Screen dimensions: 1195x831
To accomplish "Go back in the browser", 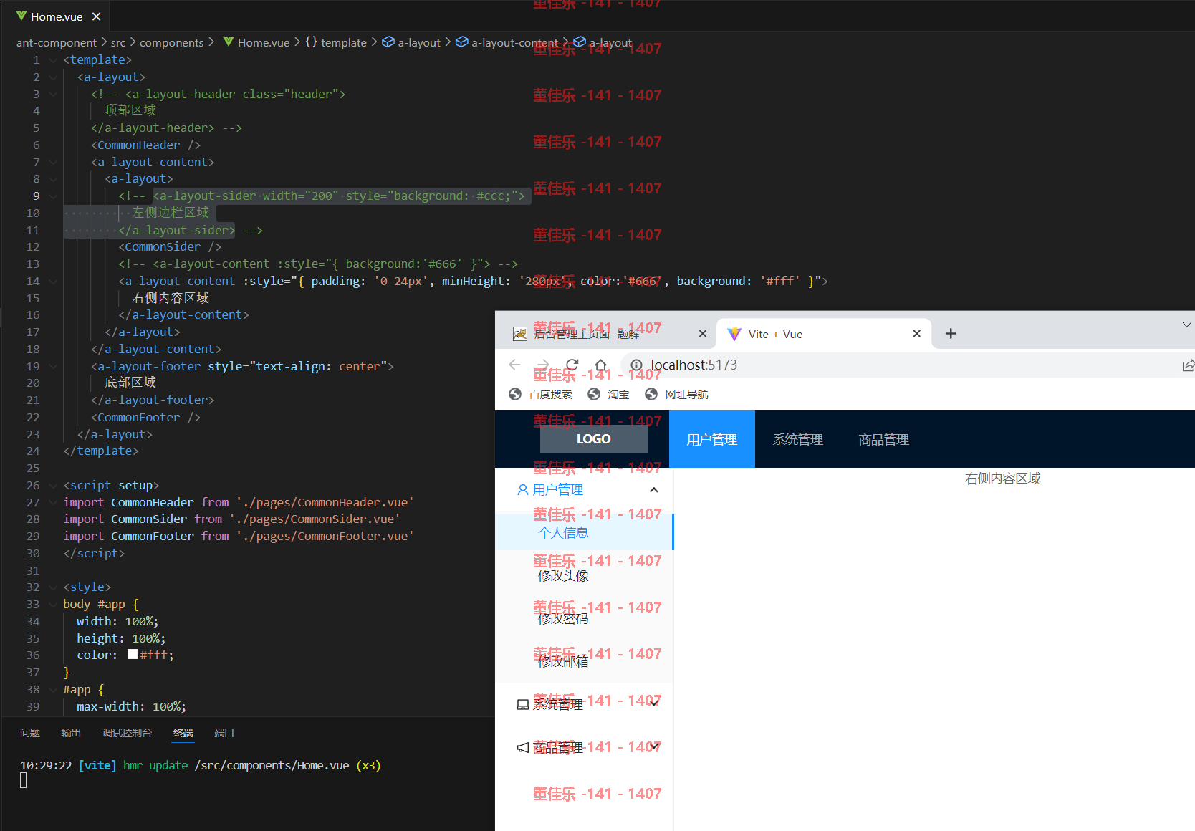I will [514, 365].
